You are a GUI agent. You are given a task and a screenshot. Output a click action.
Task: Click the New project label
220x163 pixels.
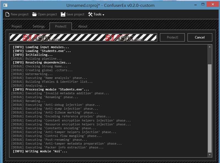click(x=20, y=14)
